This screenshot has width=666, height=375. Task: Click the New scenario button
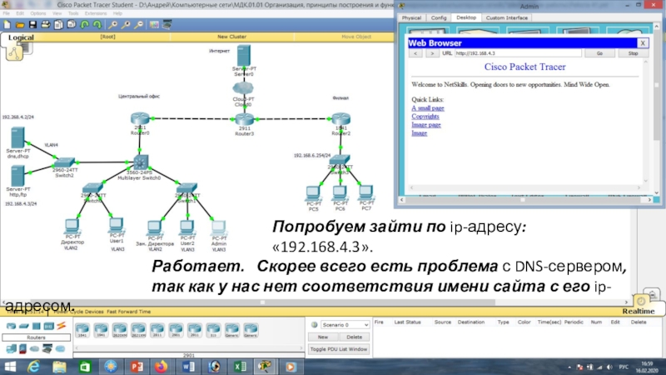(x=323, y=337)
